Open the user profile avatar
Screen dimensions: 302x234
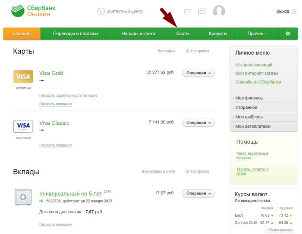(x=219, y=11)
